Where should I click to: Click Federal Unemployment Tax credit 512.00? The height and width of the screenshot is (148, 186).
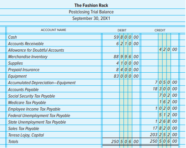click(168, 115)
